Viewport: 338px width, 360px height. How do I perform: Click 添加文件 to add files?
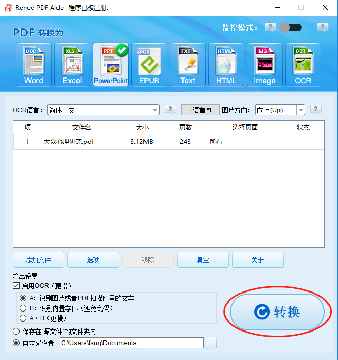click(38, 260)
